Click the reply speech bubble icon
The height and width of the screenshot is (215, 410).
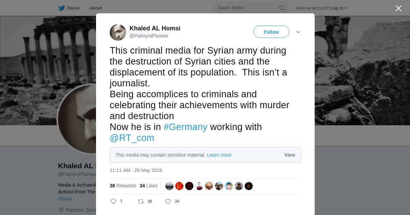click(113, 201)
